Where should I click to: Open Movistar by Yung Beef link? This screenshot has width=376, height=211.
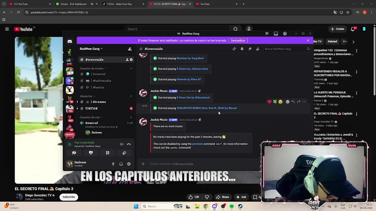[x=190, y=58]
